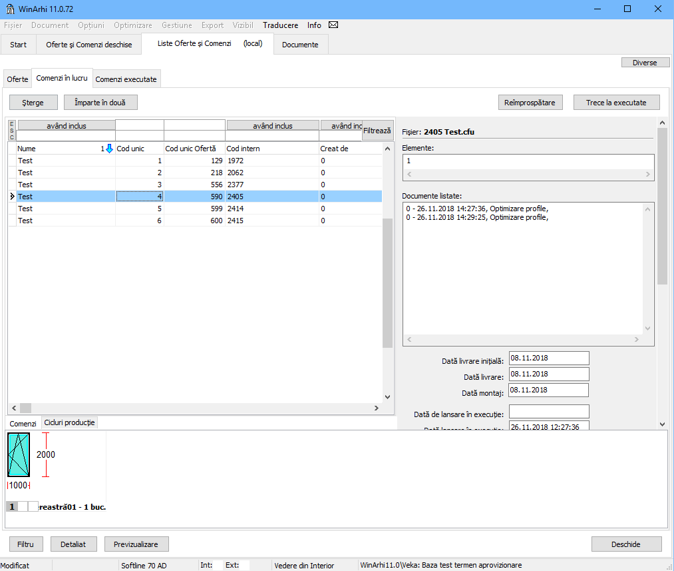Select the window drawing thumbnail
The width and height of the screenshot is (674, 571).
click(x=19, y=454)
